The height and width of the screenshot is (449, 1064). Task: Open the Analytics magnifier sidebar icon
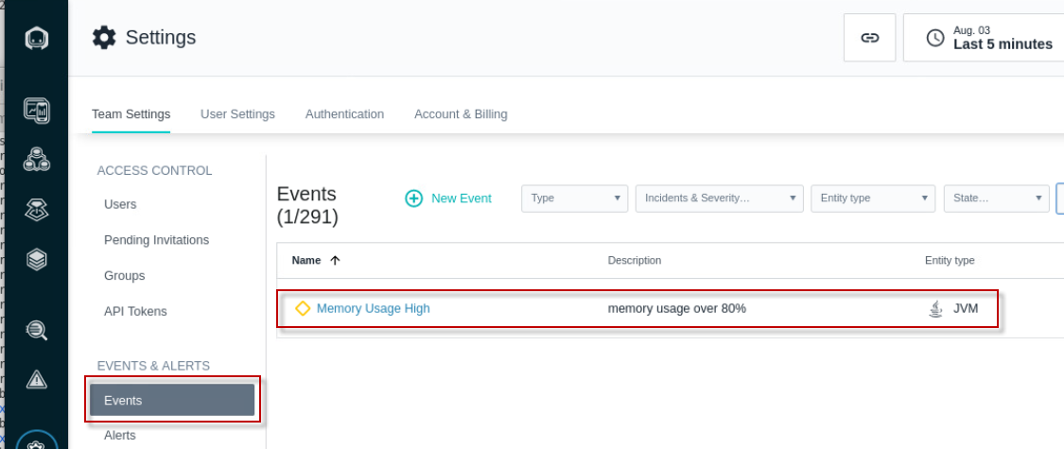pos(37,330)
